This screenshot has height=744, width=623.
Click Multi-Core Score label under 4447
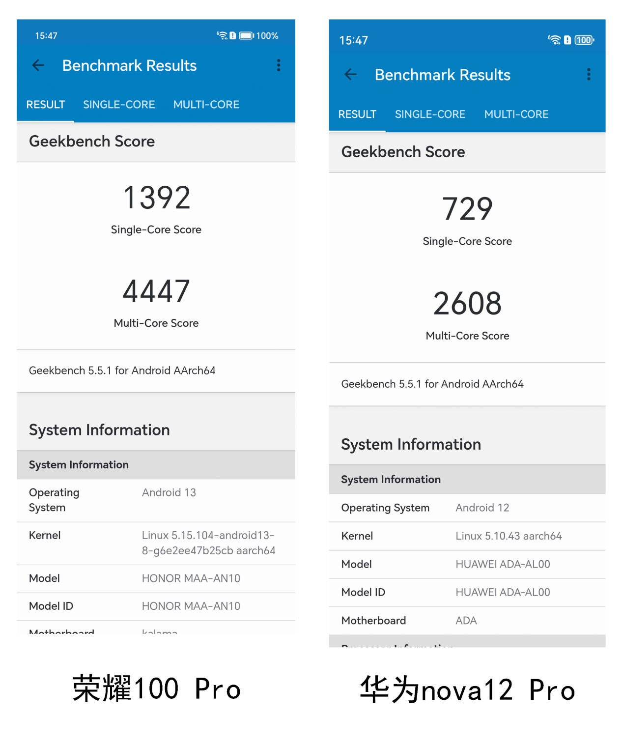click(156, 323)
